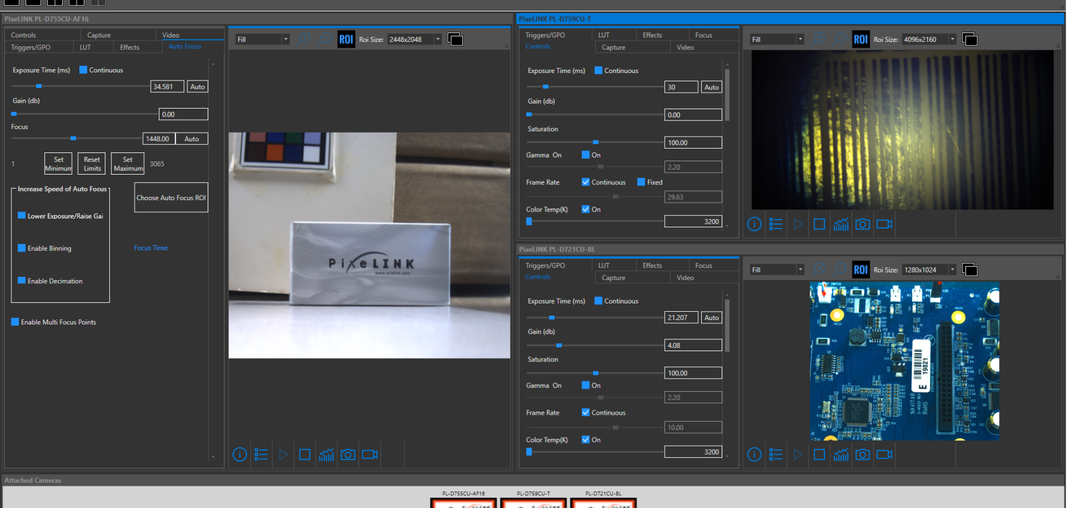Start video recording on PL-D755CU-AF16 camera
The image size is (1067, 508).
point(370,455)
